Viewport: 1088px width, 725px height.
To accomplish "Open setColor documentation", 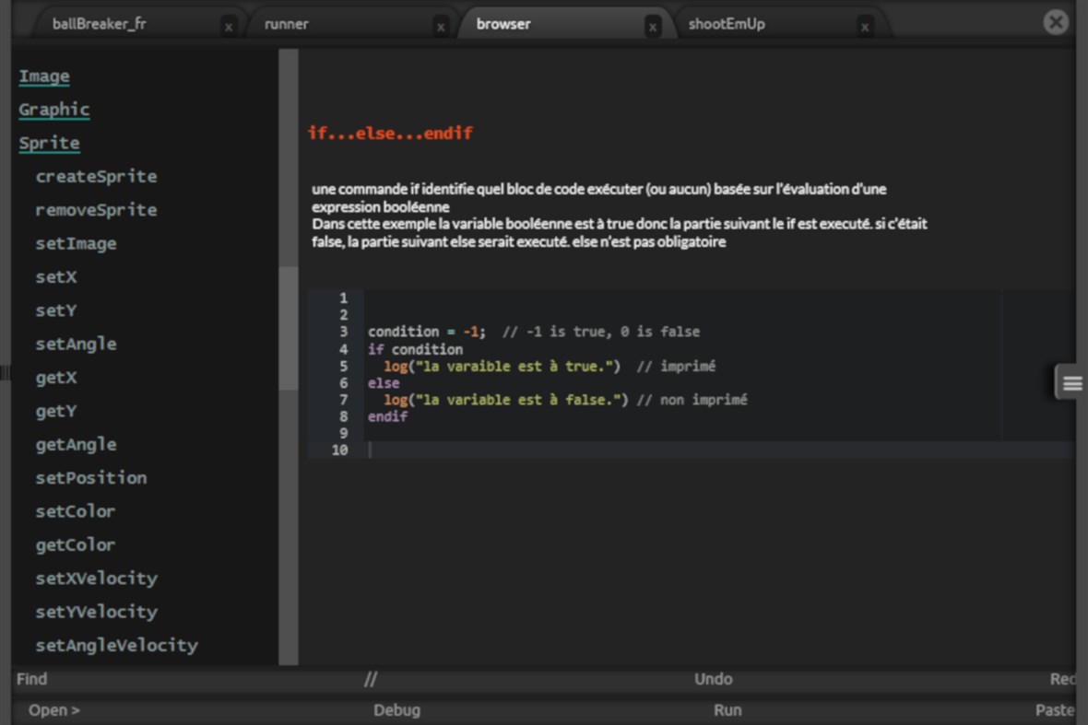I will tap(76, 511).
